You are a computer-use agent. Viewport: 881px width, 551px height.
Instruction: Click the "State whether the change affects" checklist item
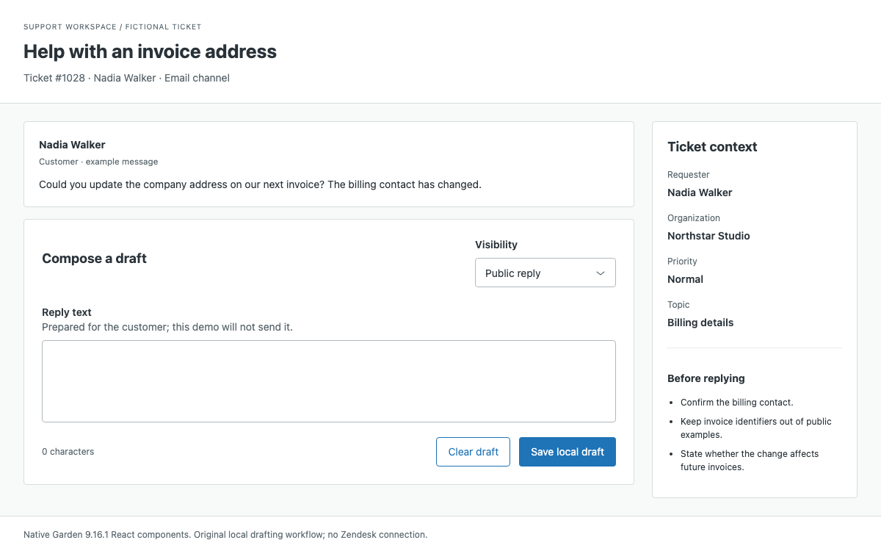[x=750, y=461]
